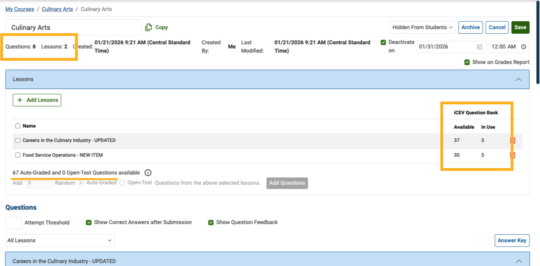
Task: Uncheck Show on Grades Report
Action: pyautogui.click(x=467, y=62)
